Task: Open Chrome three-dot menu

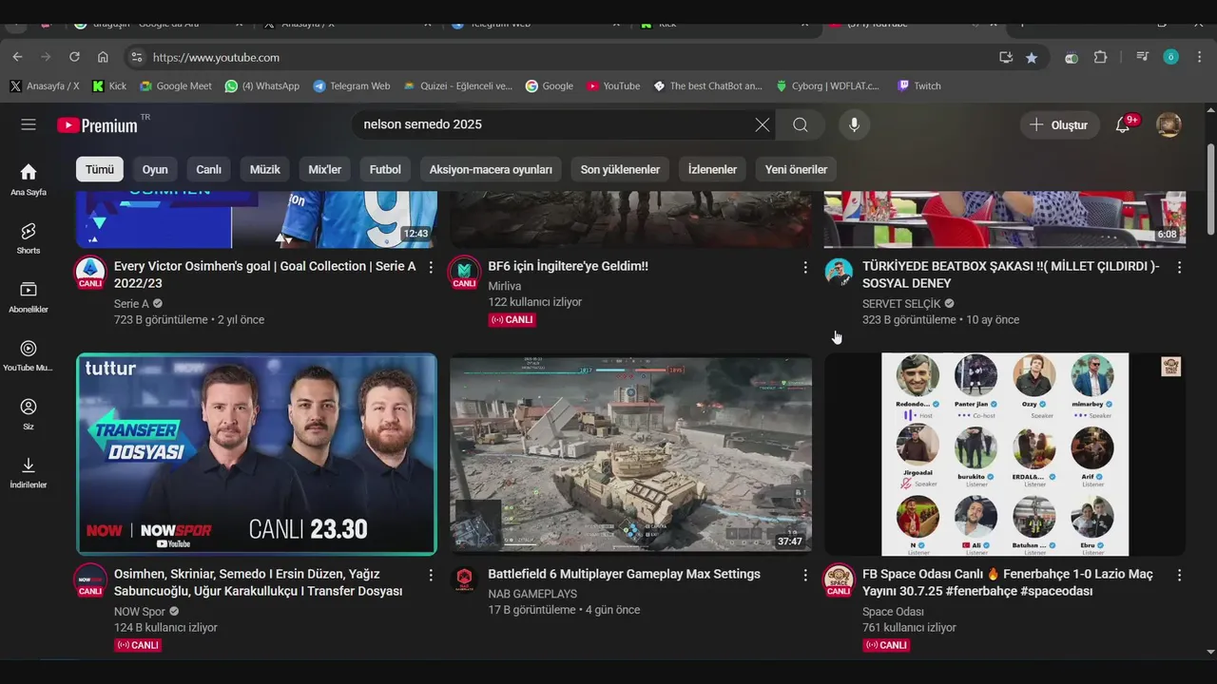Action: pos(1198,57)
